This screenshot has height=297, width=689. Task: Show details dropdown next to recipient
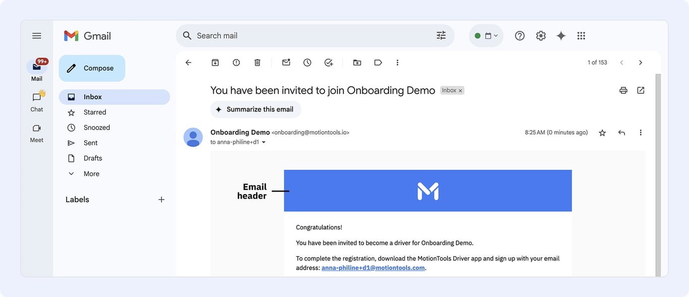[263, 142]
